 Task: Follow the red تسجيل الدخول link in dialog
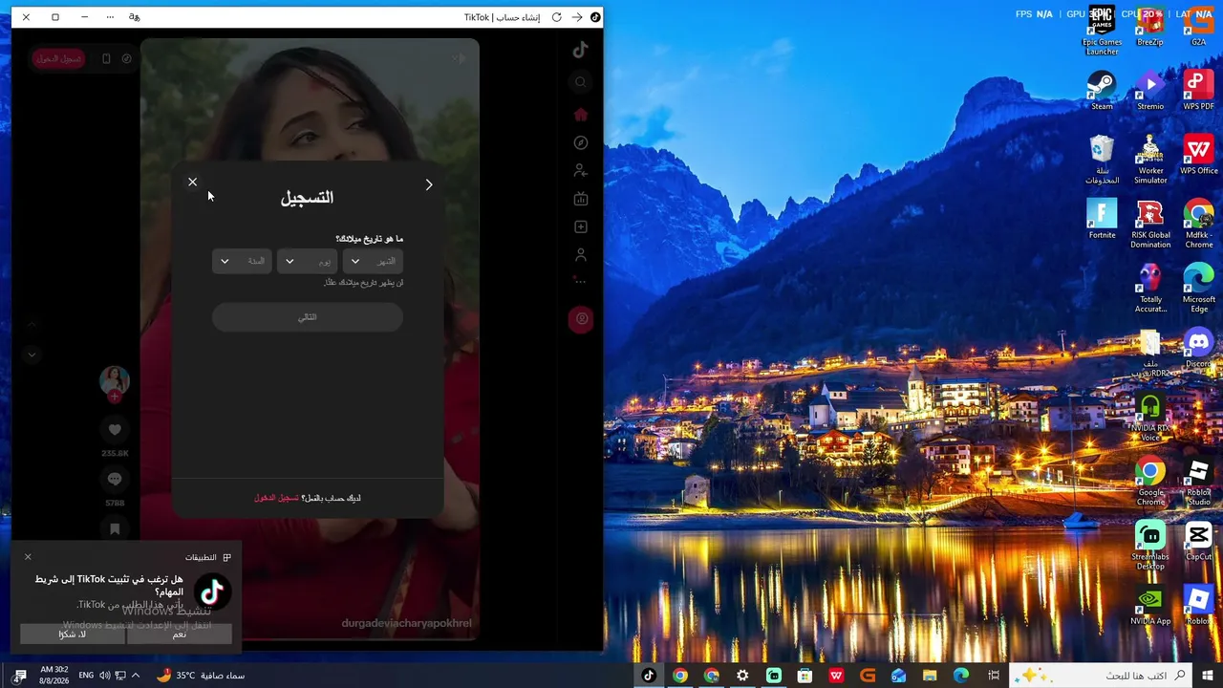pyautogui.click(x=276, y=498)
